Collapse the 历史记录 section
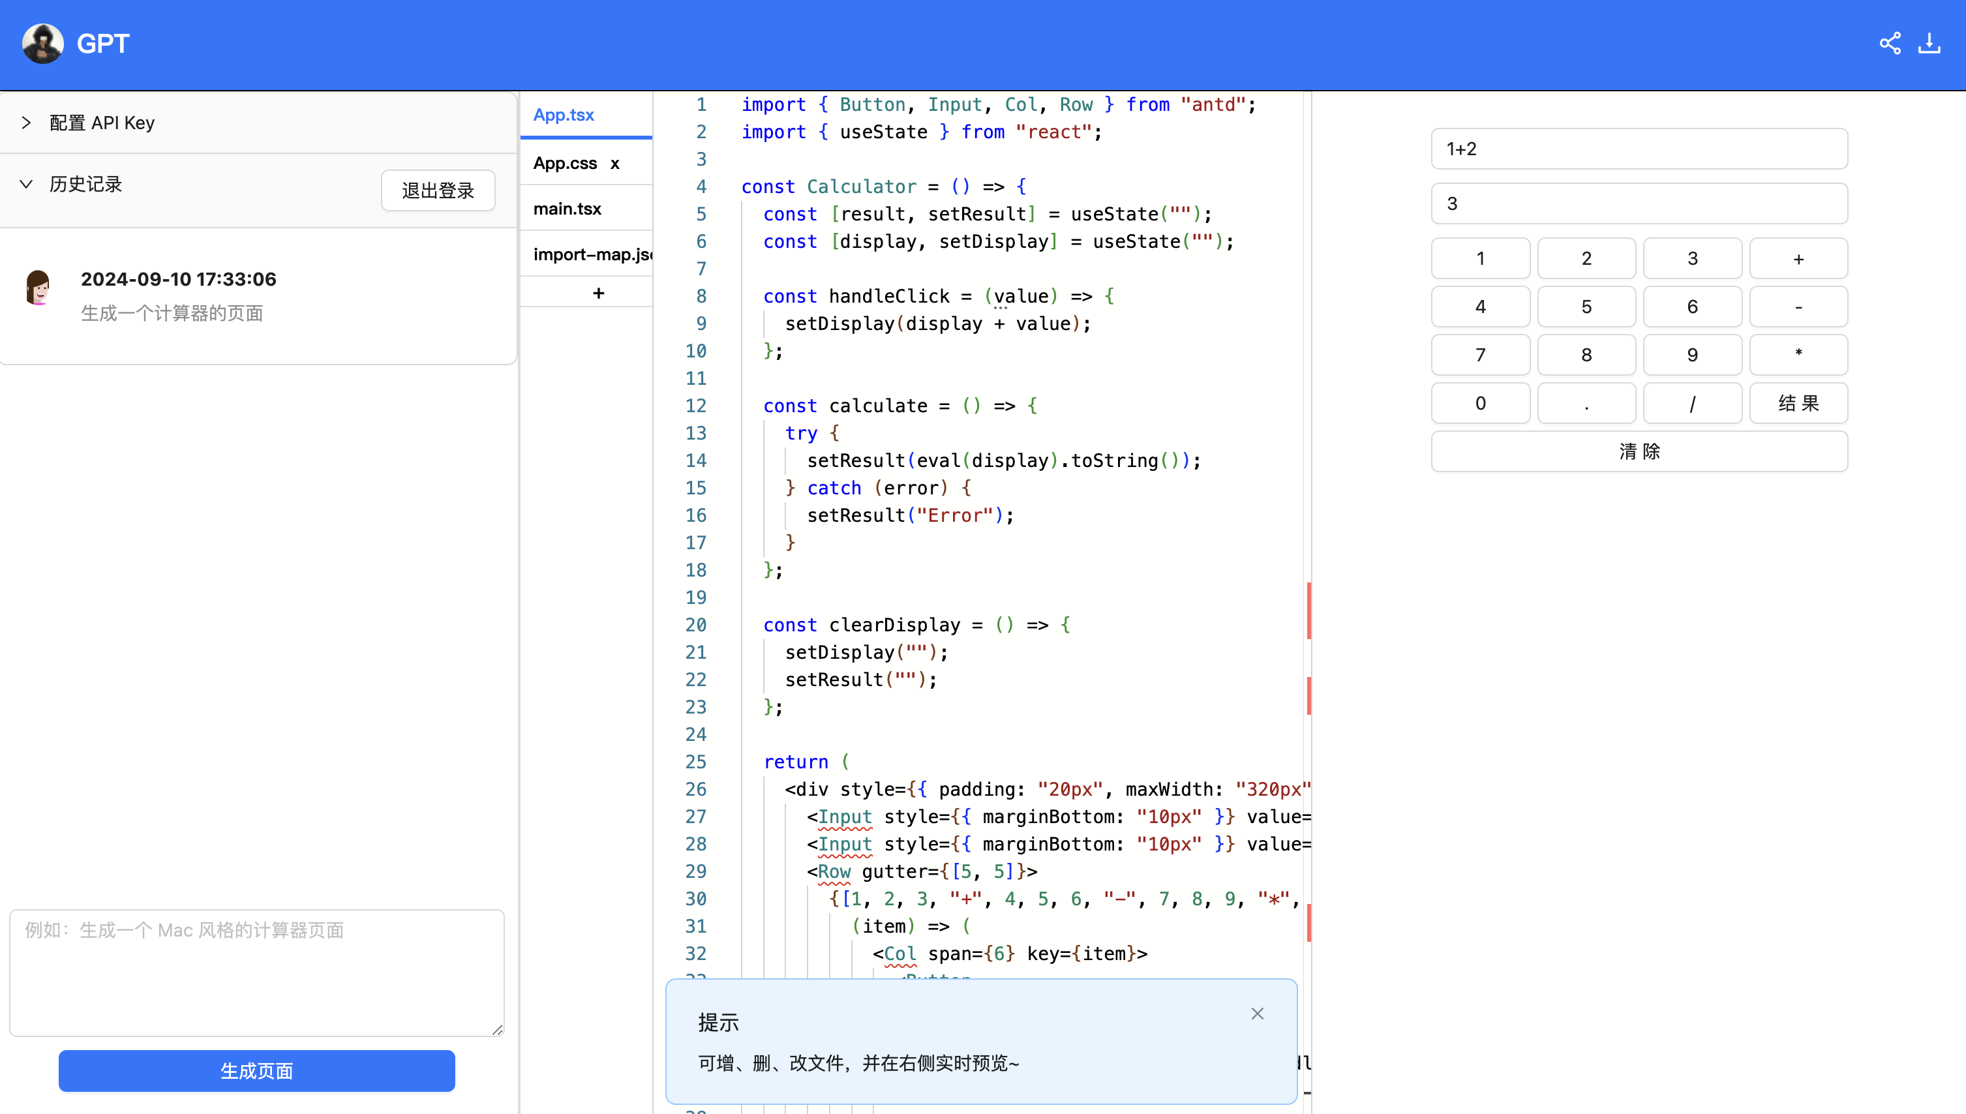The width and height of the screenshot is (1966, 1114). [x=84, y=184]
